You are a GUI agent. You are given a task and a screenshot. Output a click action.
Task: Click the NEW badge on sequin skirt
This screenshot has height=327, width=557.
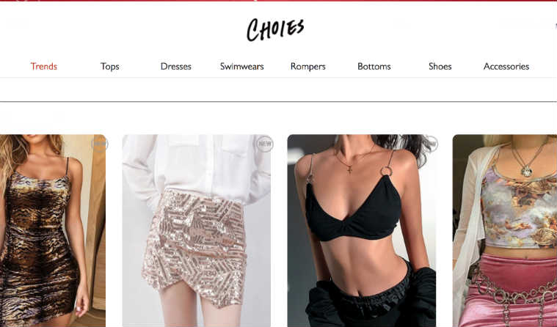tap(265, 144)
